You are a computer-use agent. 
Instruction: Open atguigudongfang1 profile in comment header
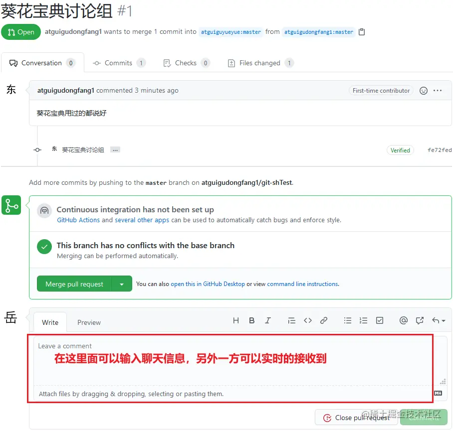[66, 91]
